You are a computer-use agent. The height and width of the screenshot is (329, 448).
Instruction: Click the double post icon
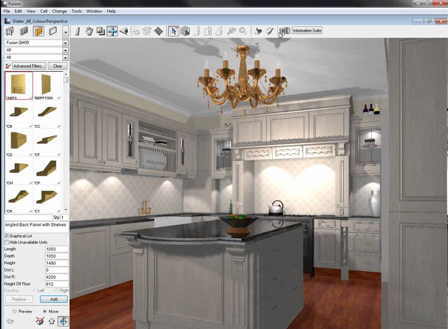tap(208, 31)
